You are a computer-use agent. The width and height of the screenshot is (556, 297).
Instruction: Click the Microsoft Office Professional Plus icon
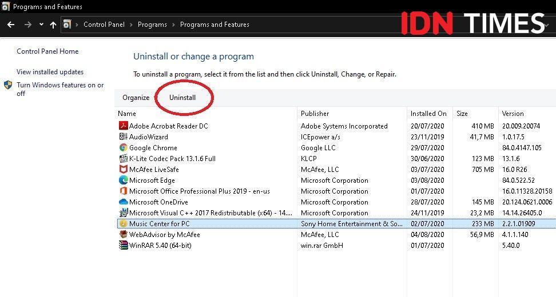tap(123, 191)
